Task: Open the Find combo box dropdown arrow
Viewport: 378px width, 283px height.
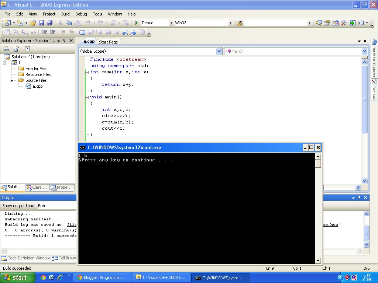Action: pos(309,23)
